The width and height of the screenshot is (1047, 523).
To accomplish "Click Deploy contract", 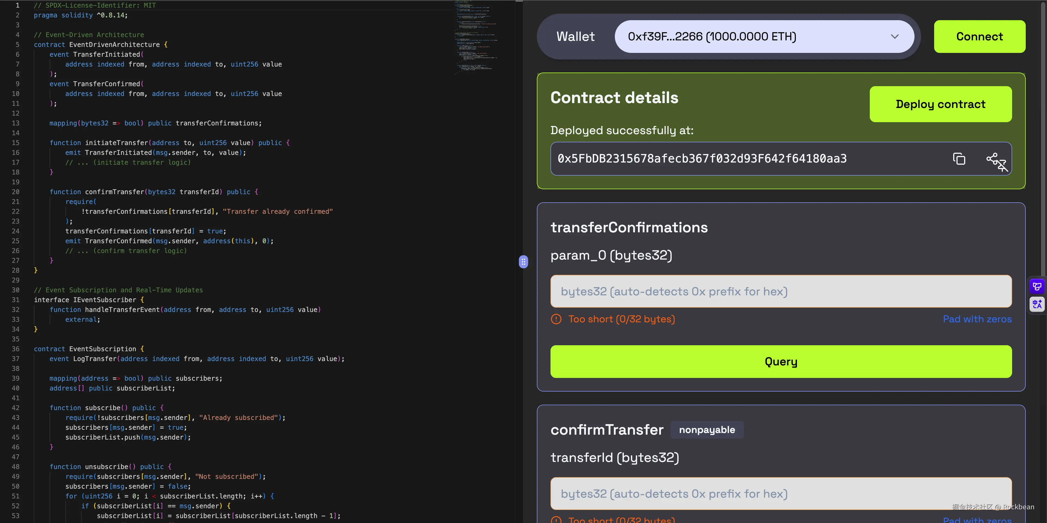I will [940, 104].
